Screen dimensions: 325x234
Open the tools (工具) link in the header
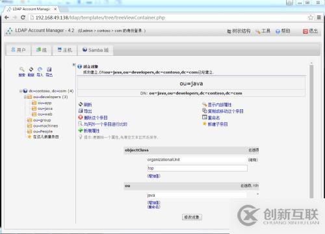click(263, 31)
